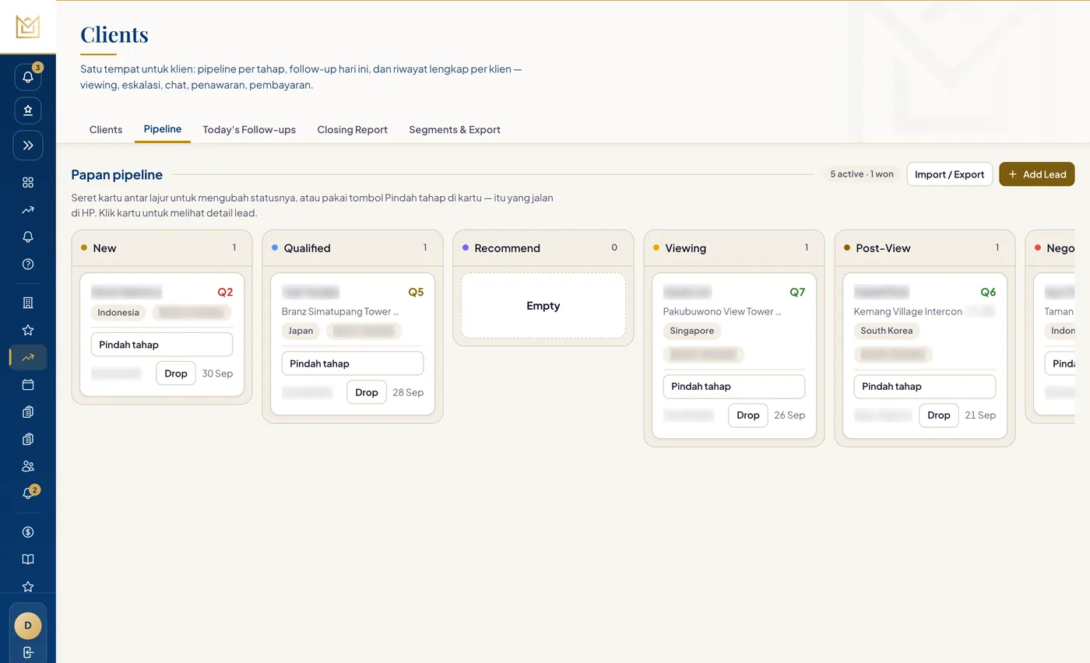Switch to the Closing Report tab
1090x663 pixels.
tap(352, 129)
